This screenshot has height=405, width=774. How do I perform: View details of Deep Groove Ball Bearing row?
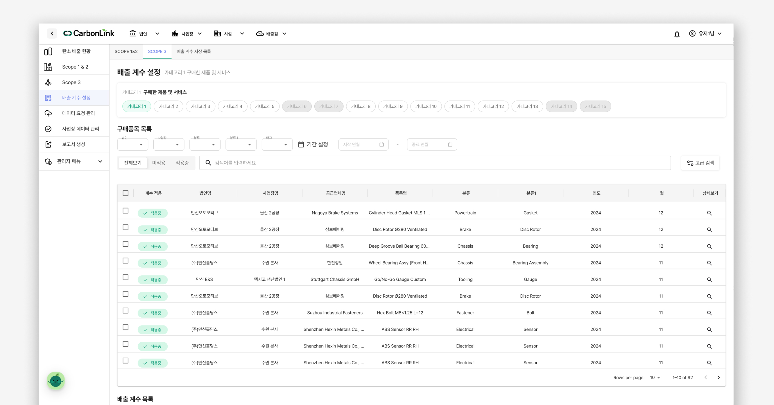pos(709,246)
